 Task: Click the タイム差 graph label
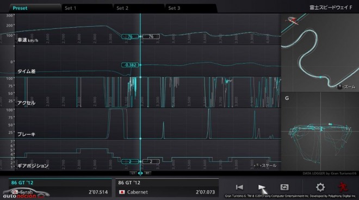27,71
